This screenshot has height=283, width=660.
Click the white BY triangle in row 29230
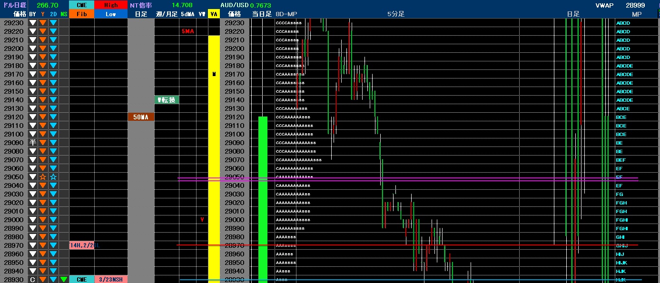pos(33,23)
